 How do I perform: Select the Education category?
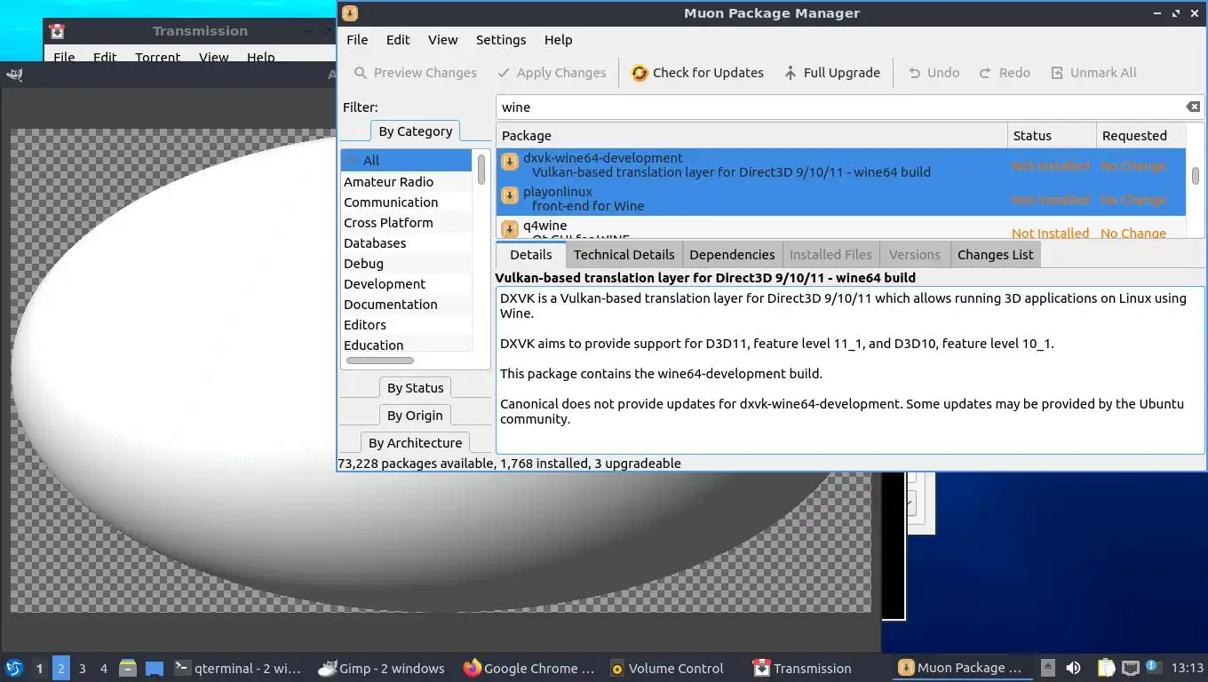(x=406, y=345)
